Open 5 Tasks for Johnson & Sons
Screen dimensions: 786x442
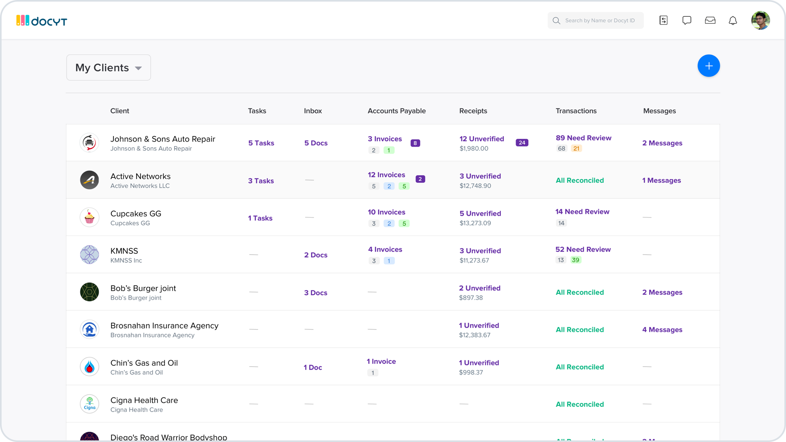[x=261, y=143]
